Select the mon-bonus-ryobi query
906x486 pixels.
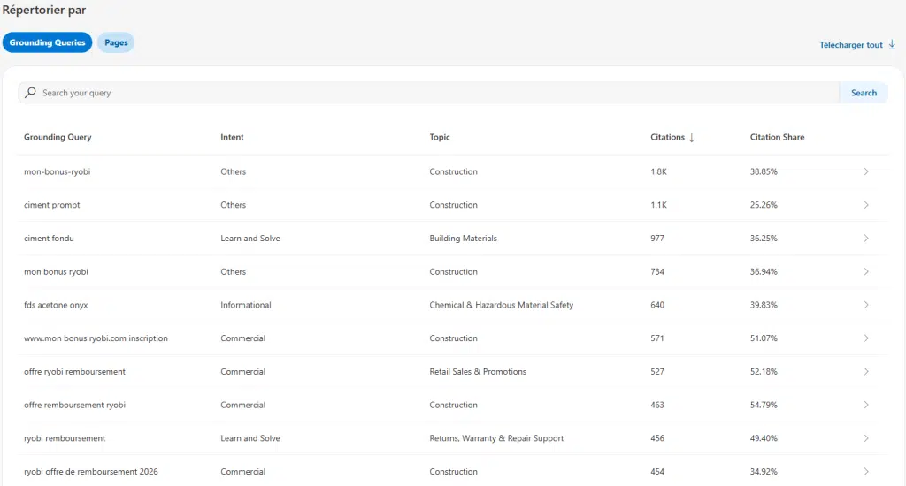[x=58, y=172]
